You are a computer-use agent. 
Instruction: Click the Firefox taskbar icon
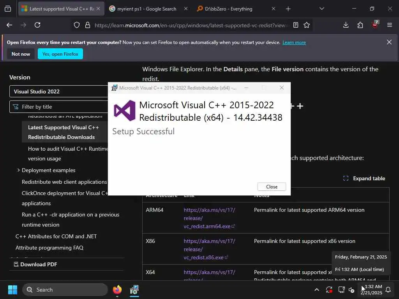[x=117, y=290]
